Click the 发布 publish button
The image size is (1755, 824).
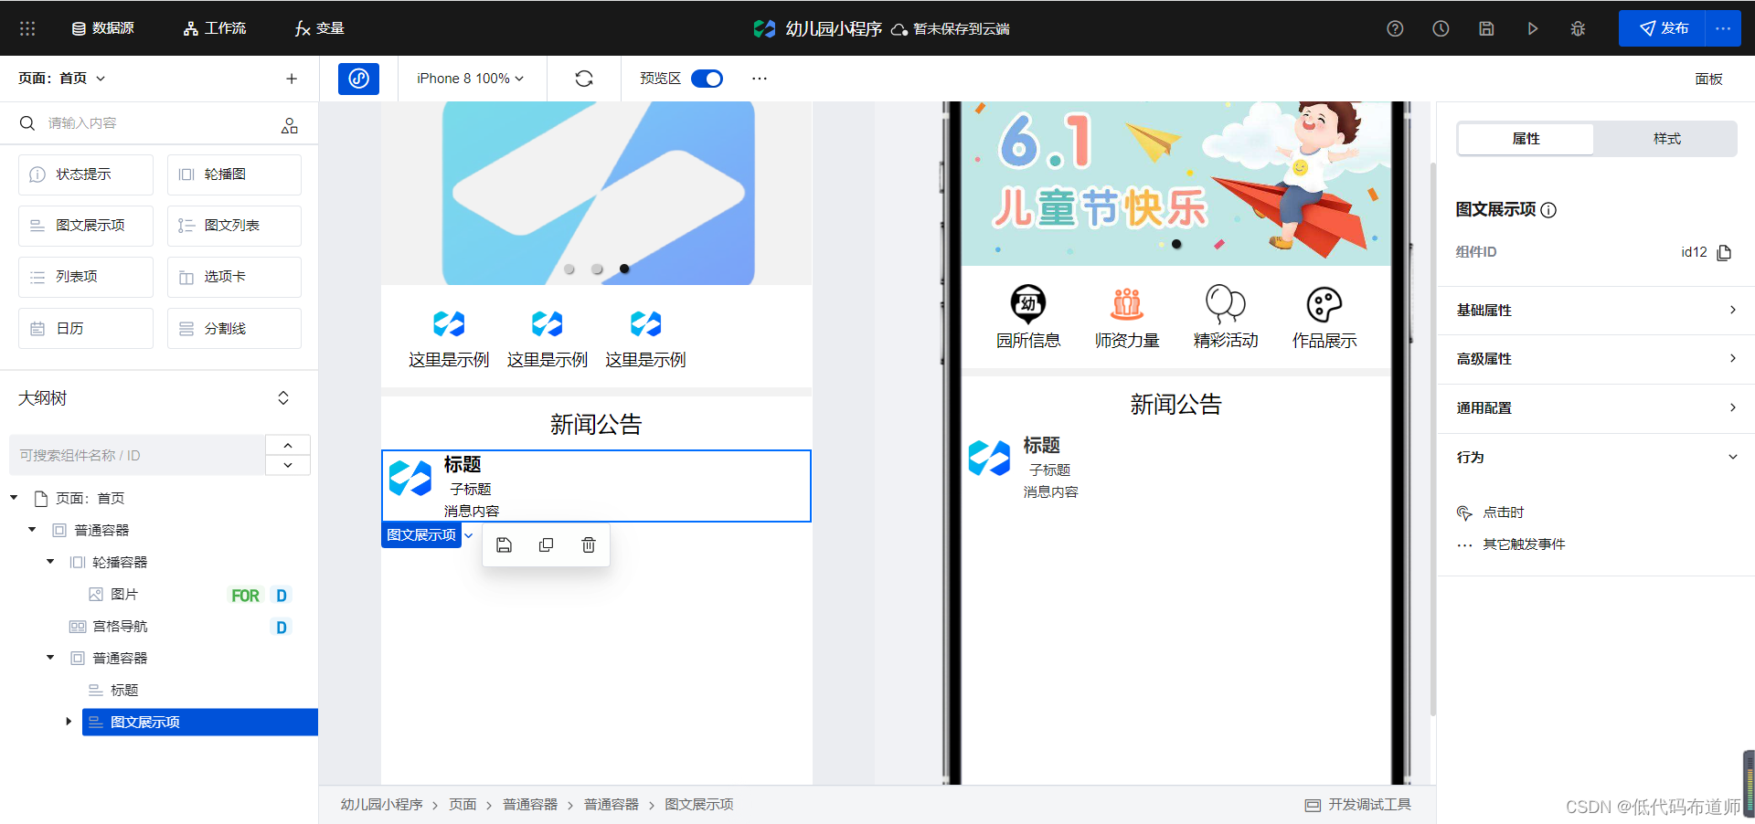(x=1662, y=28)
